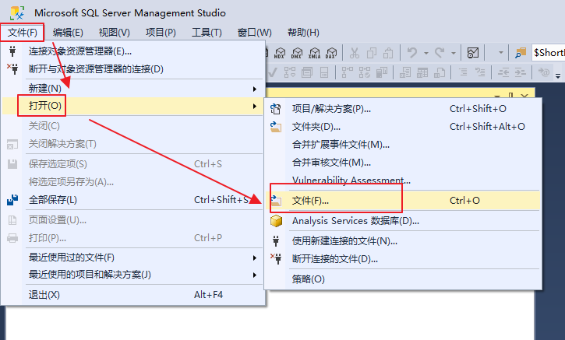Select Analysis Services 数据库(D)... entry
The width and height of the screenshot is (565, 340).
click(355, 221)
